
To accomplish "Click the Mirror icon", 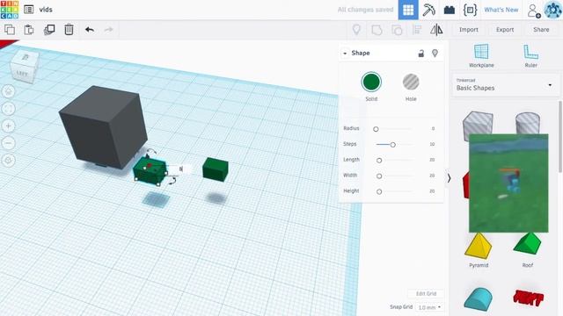I will tap(436, 29).
